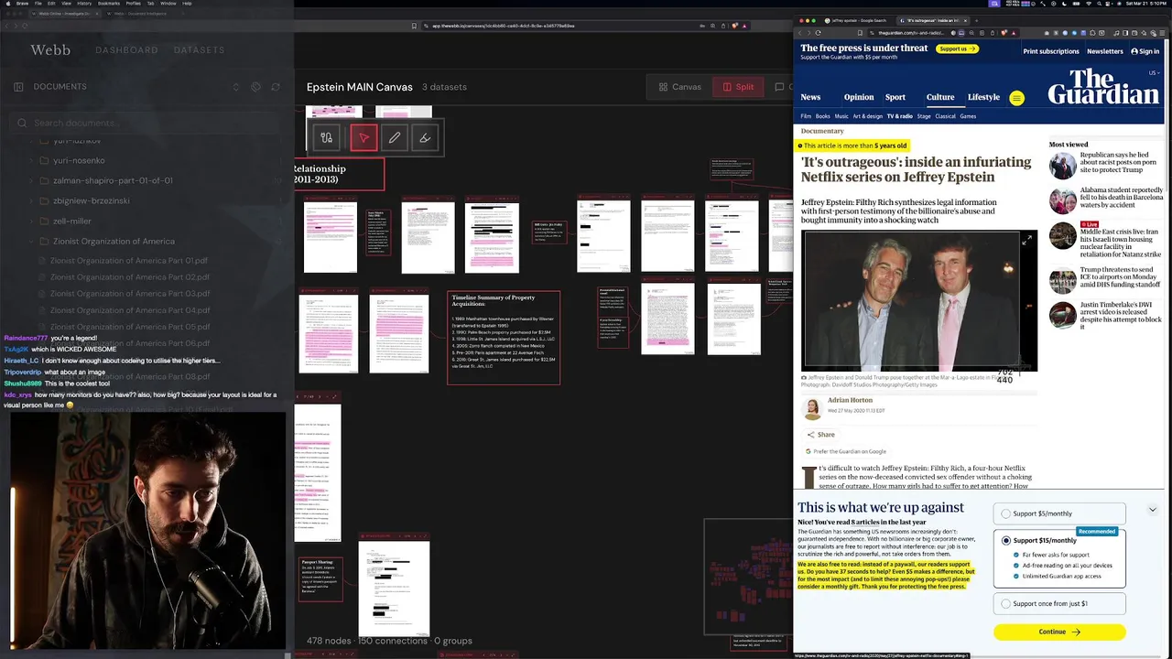Click into the Search documents field
The height and width of the screenshot is (659, 1172).
(146, 123)
